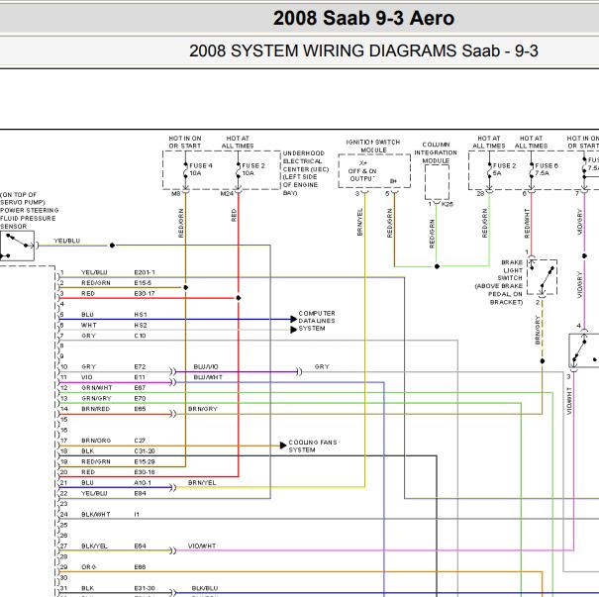Select the "FUSE 4 10A" label
The height and width of the screenshot is (597, 599).
[201, 169]
